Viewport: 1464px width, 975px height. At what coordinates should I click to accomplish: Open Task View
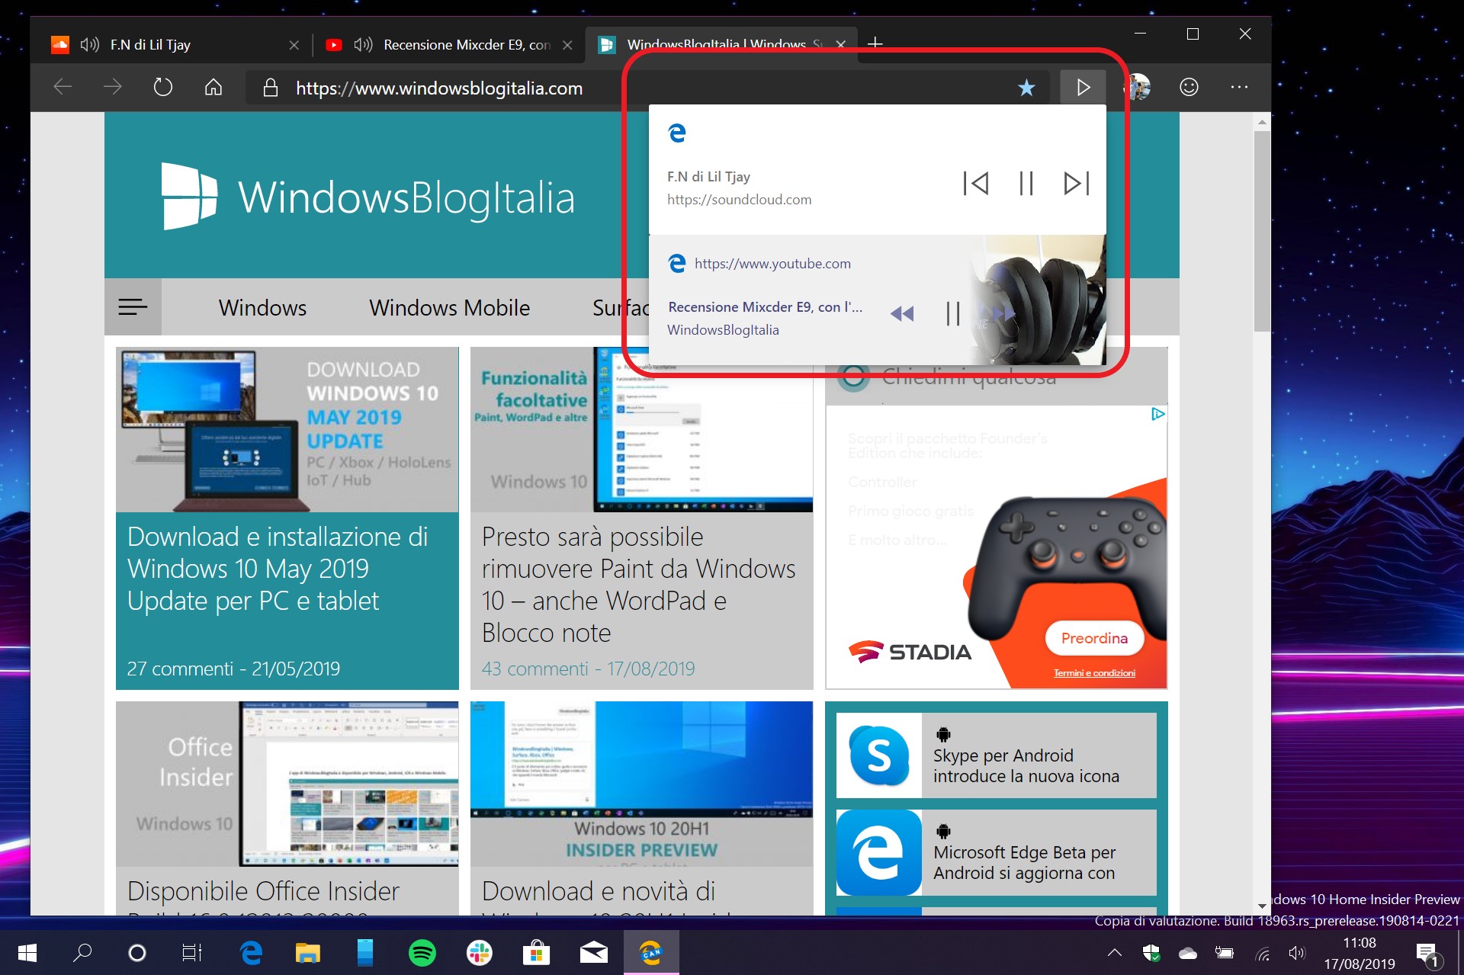[192, 952]
